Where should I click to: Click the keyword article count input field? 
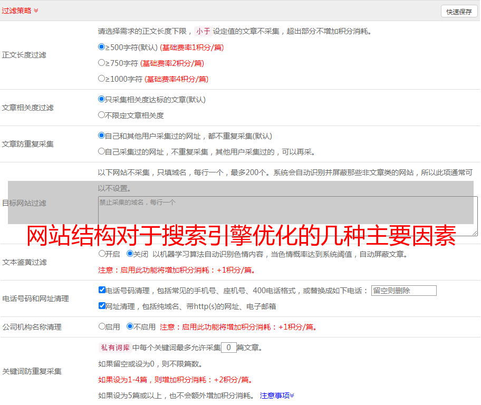(x=228, y=348)
